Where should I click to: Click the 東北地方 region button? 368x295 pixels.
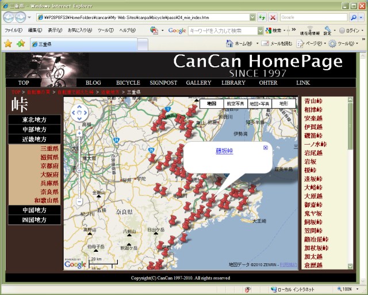coord(34,120)
